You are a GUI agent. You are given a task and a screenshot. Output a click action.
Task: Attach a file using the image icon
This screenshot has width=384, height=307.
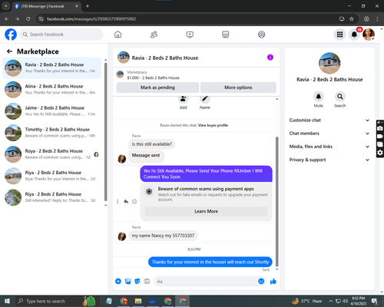[127, 282]
